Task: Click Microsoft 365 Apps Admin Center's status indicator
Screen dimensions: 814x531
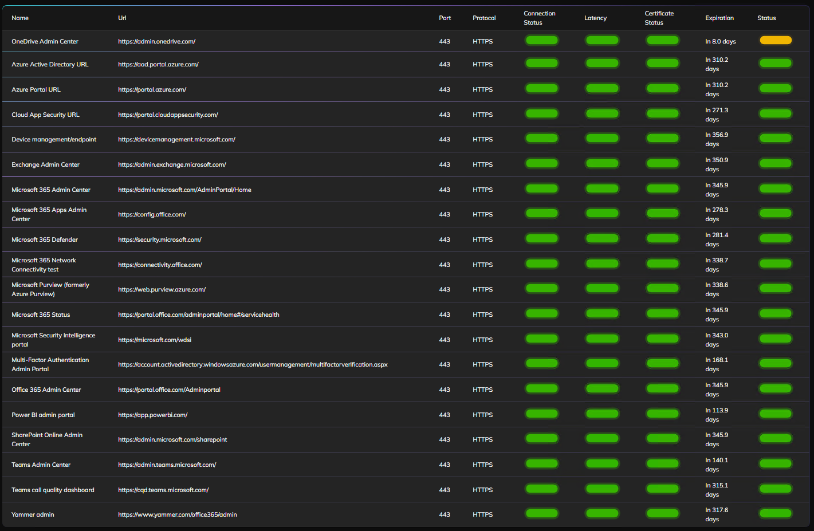Action: tap(776, 213)
